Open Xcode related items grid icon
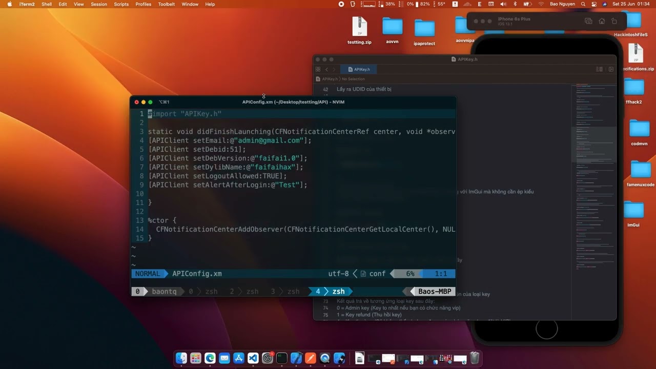This screenshot has height=369, width=656. [x=318, y=69]
